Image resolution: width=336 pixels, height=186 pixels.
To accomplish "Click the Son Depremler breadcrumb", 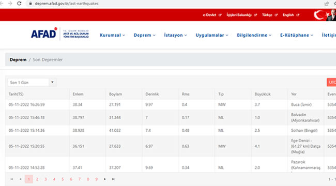I will 48,59.
